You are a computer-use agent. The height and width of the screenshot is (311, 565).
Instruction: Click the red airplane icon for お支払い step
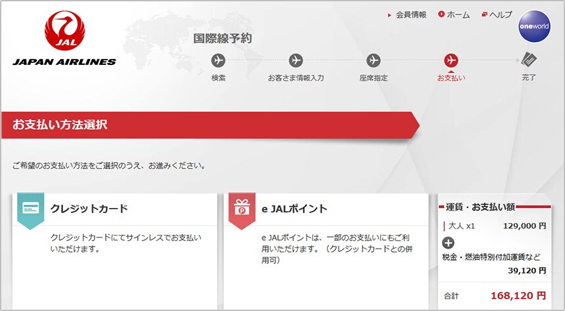[451, 60]
